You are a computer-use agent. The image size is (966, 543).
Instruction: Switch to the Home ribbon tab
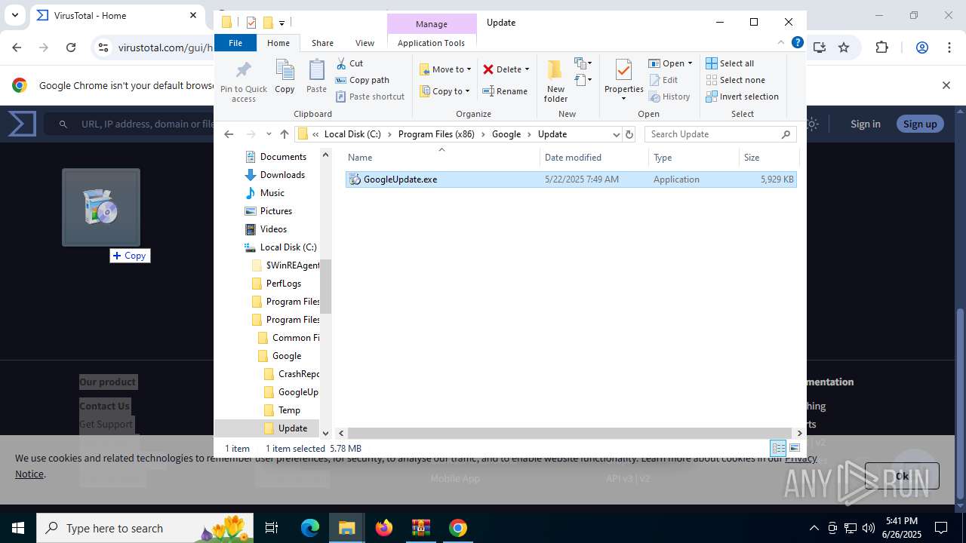pos(278,43)
